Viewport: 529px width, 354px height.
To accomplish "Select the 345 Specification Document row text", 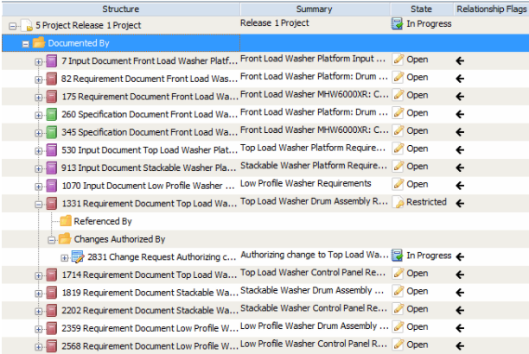I will (150, 132).
